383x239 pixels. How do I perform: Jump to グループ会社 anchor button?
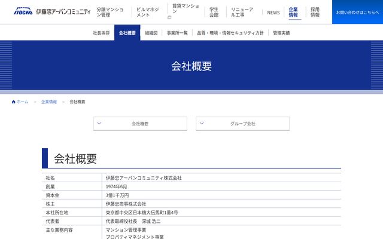click(243, 124)
